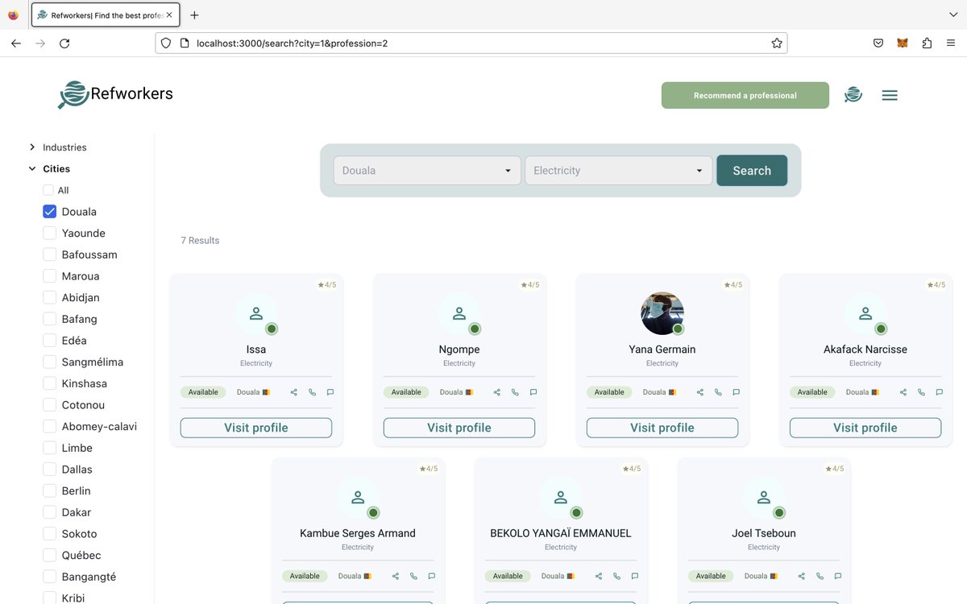967x604 pixels.
Task: Click share icon on BEKOLO YANGAÏ EMMANUEL's card
Action: (599, 576)
